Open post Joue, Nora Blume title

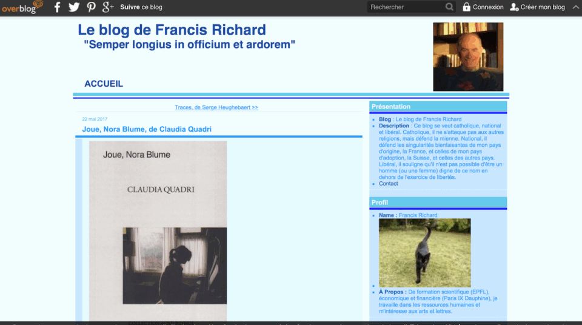pyautogui.click(x=147, y=129)
